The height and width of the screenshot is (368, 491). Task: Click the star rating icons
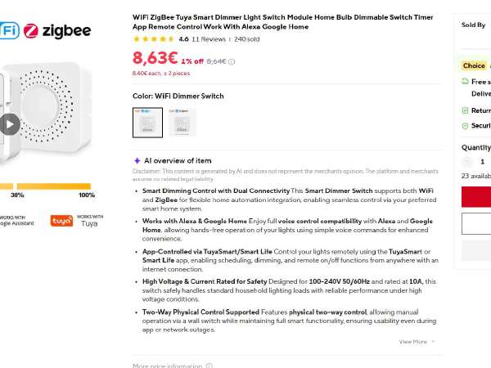tap(154, 39)
